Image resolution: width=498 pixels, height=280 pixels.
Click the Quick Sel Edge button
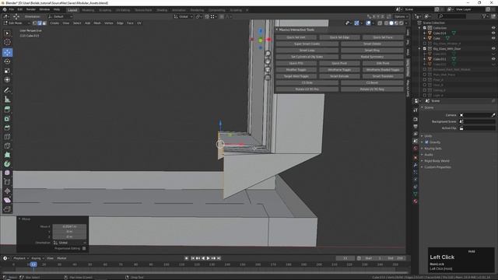pyautogui.click(x=339, y=37)
